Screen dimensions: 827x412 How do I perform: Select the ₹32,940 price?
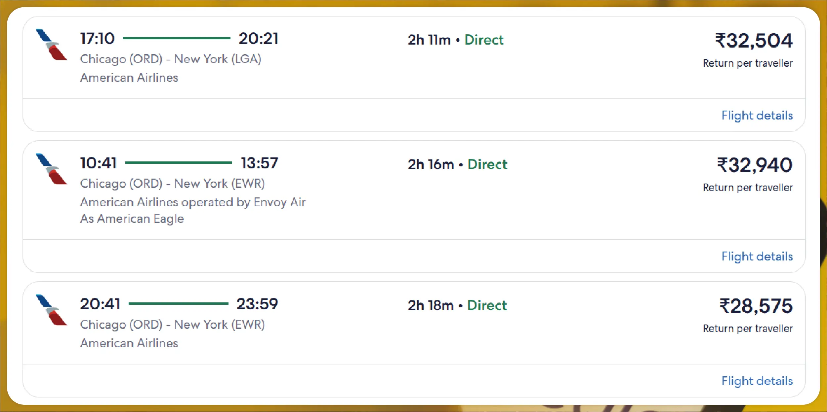coord(755,165)
